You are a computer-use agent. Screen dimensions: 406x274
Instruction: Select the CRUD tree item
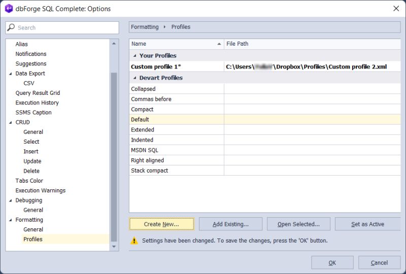pos(22,122)
